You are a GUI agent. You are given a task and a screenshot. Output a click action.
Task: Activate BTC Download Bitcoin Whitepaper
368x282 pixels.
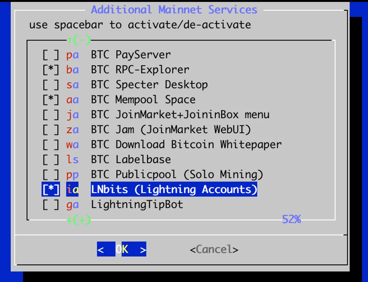(51, 145)
